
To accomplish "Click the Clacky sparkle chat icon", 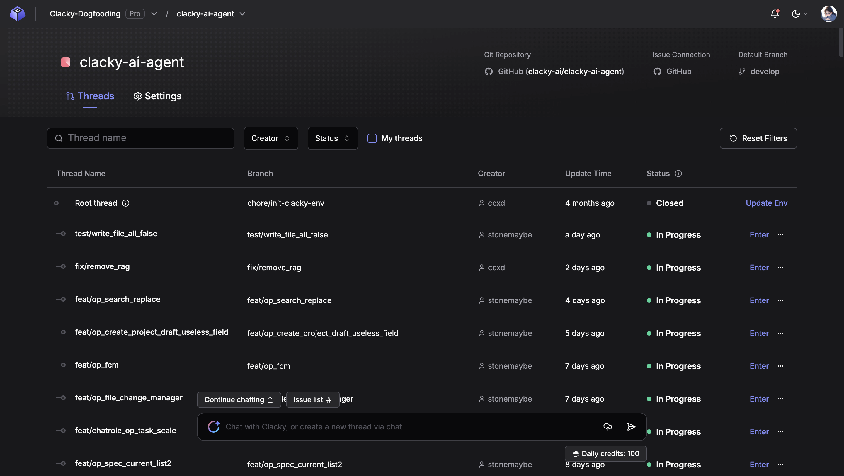I will click(214, 426).
